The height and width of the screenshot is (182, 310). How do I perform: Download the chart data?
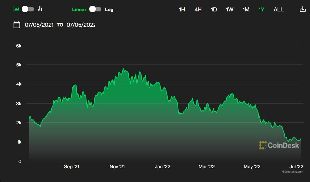point(302,9)
